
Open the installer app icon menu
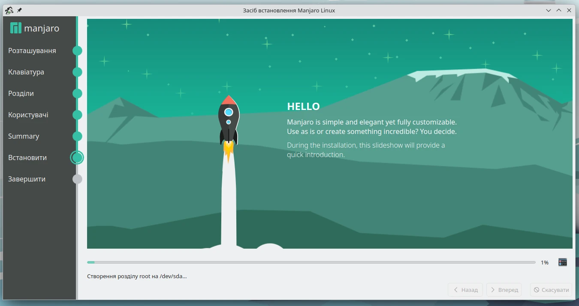9,10
